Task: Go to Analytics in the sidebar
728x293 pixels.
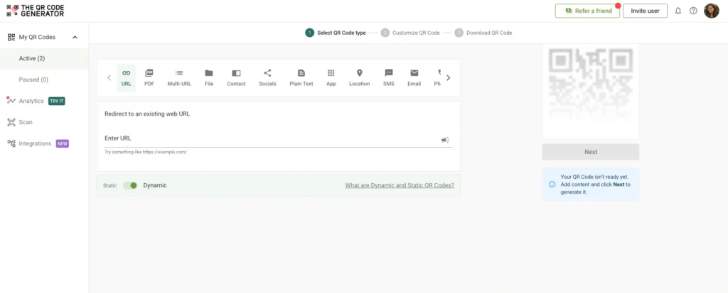Action: (31, 101)
